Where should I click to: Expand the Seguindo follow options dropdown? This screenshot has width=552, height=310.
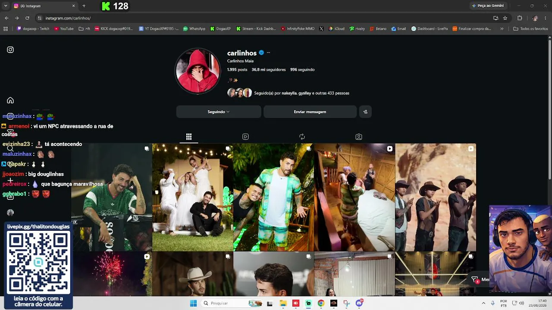coord(219,112)
